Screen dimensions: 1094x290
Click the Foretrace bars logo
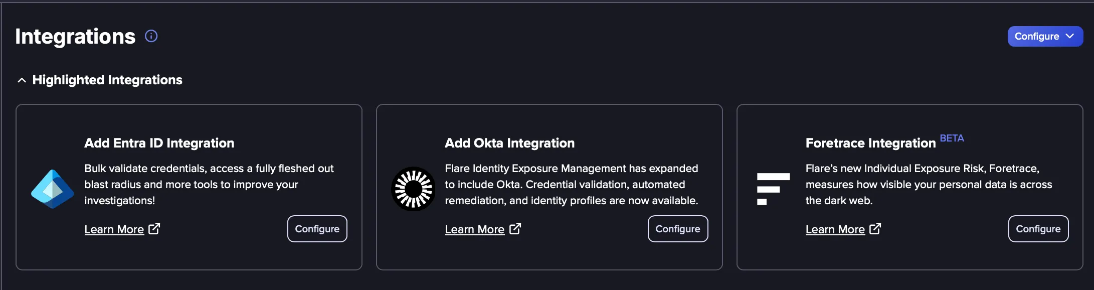(773, 189)
